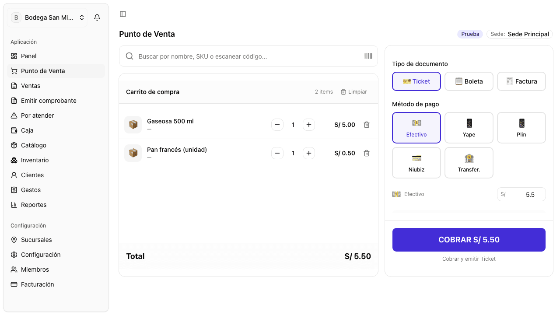Open the Sede Principal selector
The image size is (560, 315).
click(520, 34)
